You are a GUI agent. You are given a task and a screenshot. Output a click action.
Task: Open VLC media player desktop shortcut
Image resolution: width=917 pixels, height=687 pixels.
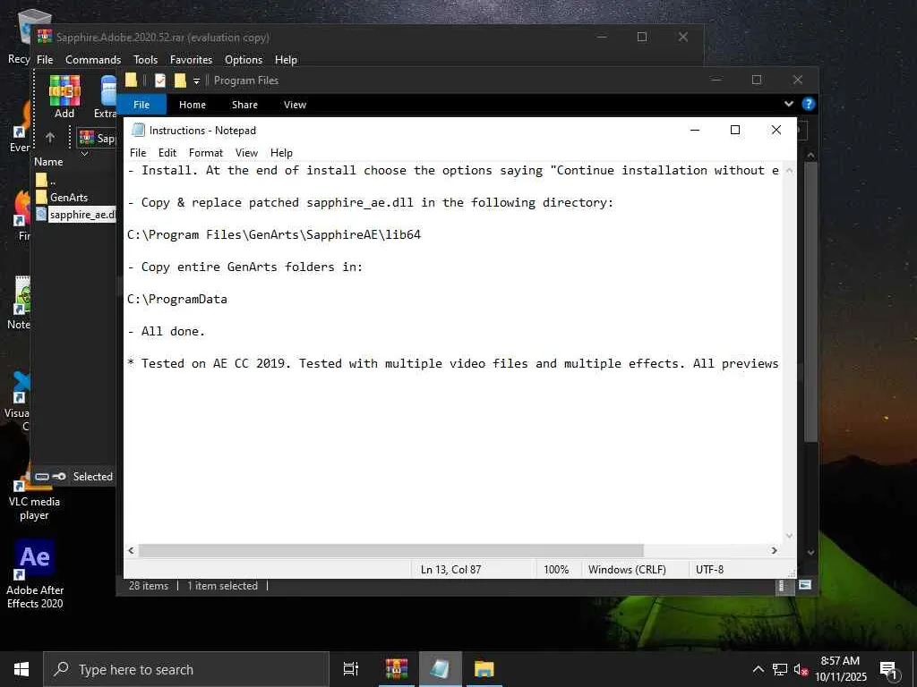click(35, 494)
